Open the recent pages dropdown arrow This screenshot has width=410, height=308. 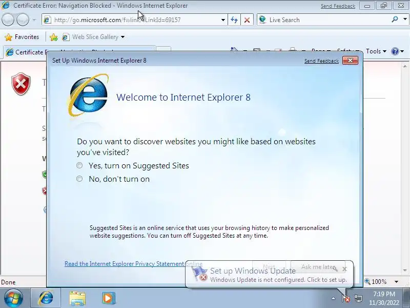click(34, 20)
